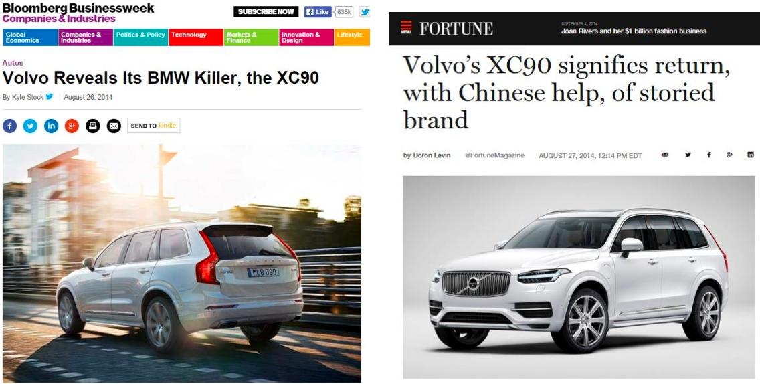Email the Bloomberg article using envelope icon

[x=114, y=126]
